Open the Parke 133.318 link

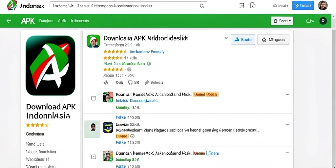tap(128, 142)
